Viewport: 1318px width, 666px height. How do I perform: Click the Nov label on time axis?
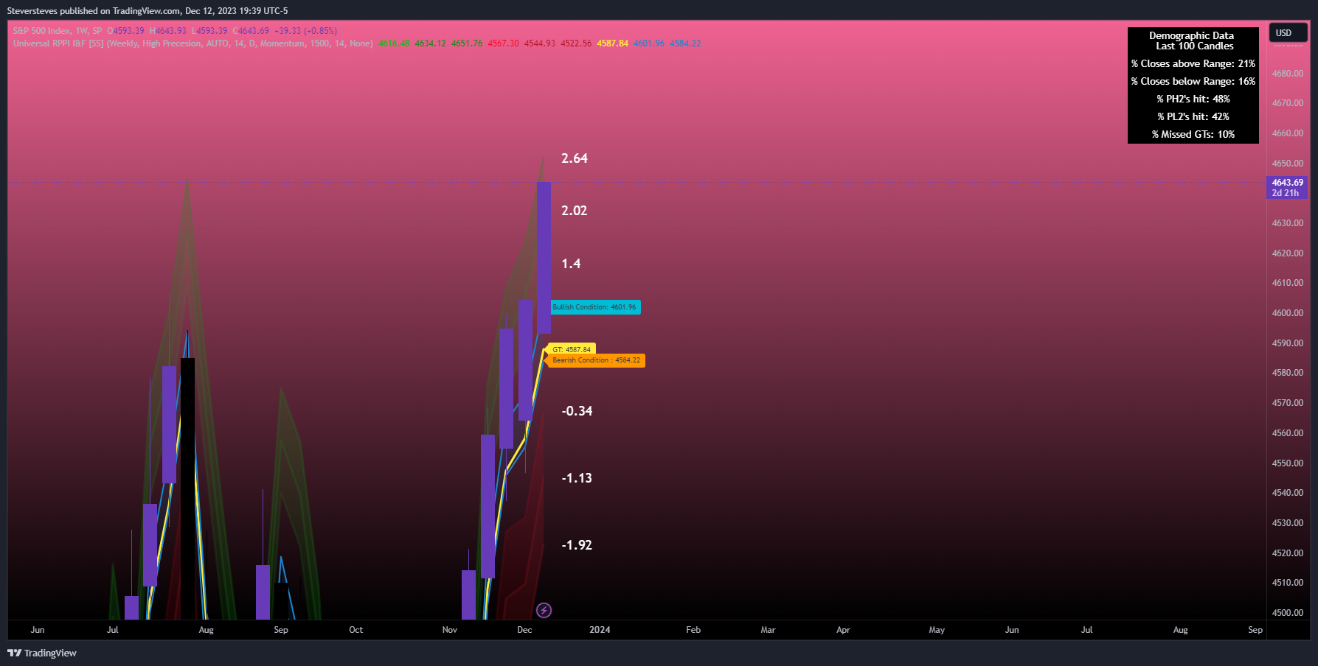pyautogui.click(x=450, y=630)
